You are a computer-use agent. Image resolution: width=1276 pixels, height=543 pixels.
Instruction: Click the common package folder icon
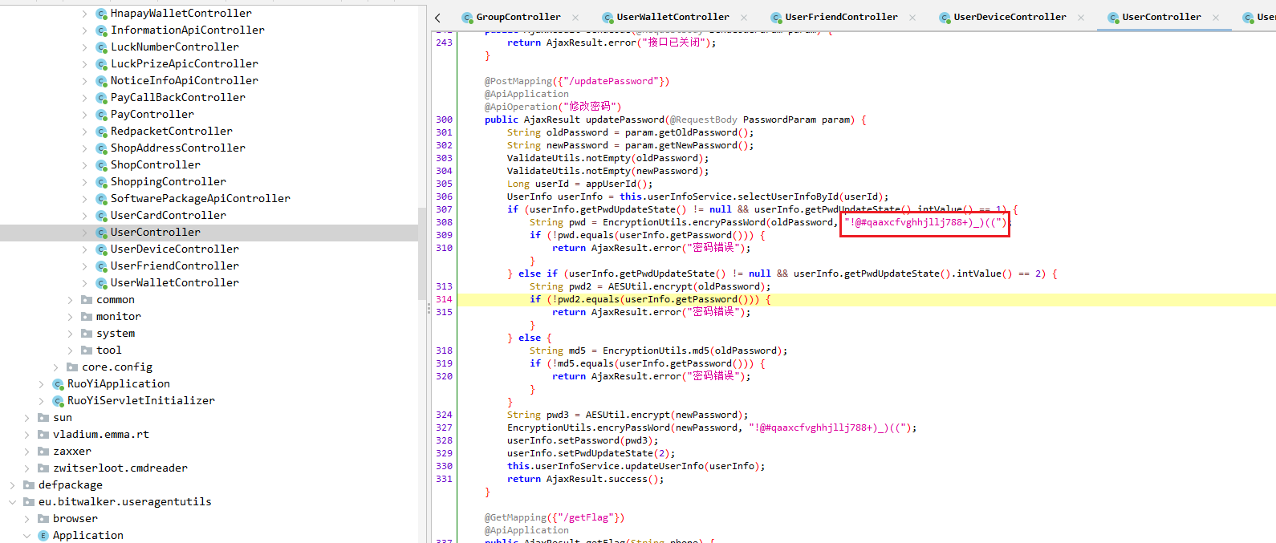(87, 300)
